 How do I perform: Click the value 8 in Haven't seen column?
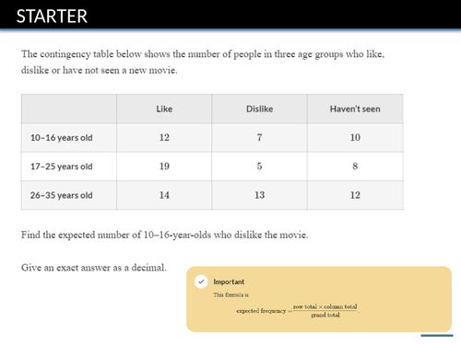tap(355, 167)
